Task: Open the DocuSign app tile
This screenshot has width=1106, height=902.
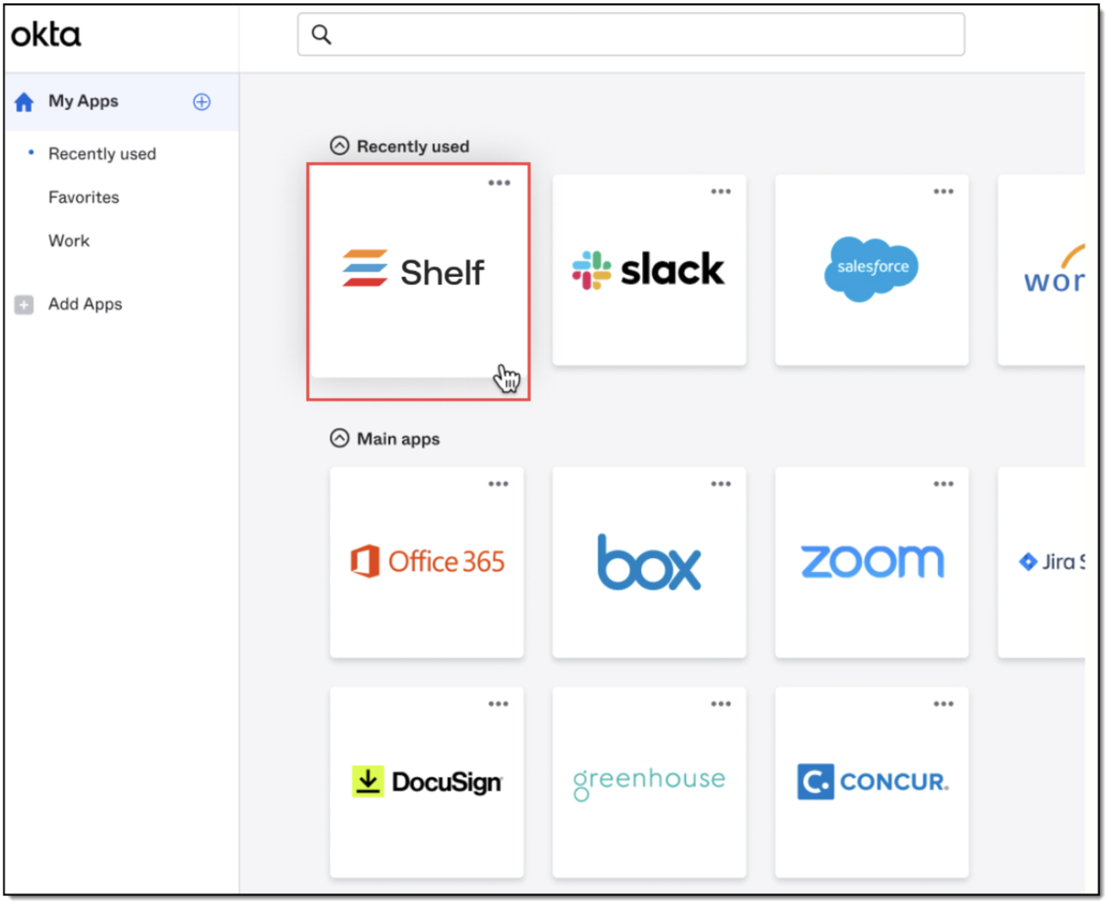Action: click(x=427, y=782)
